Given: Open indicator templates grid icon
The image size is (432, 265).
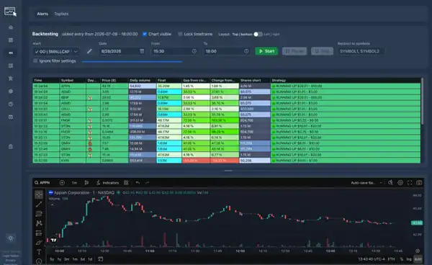Looking at the screenshot, I should pos(126,183).
